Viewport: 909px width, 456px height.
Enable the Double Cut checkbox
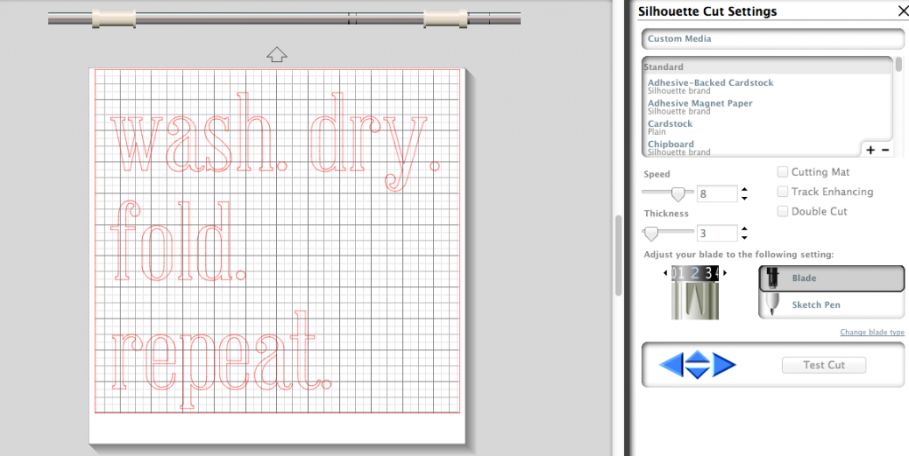point(783,211)
